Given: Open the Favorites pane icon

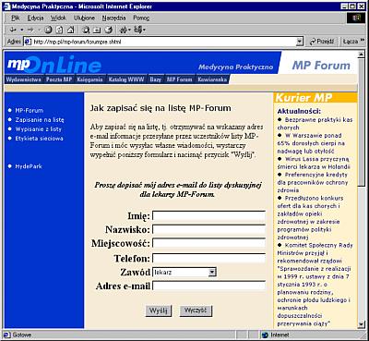Looking at the screenshot, I should click(x=97, y=30).
